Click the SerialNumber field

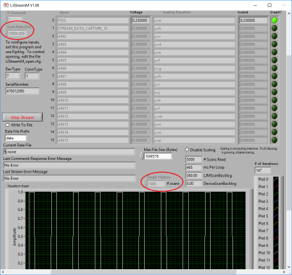pos(22,91)
